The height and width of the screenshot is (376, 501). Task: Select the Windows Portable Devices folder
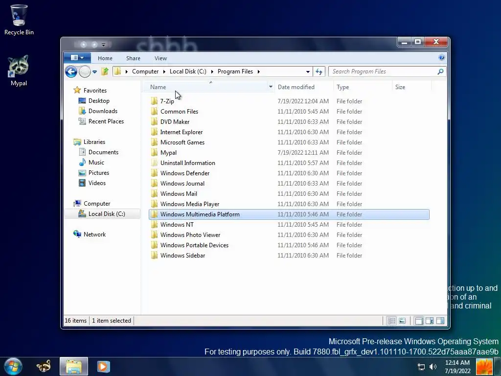coord(194,245)
